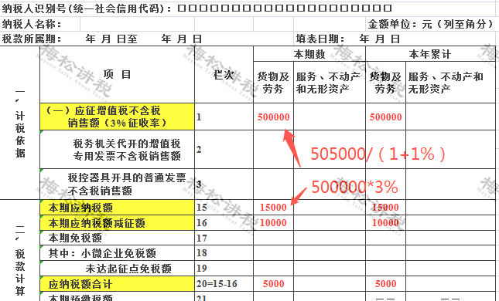Image resolution: width=499 pixels, height=301 pixels.
Task: Select 15000 in 本年累计 column
Action: coord(385,208)
